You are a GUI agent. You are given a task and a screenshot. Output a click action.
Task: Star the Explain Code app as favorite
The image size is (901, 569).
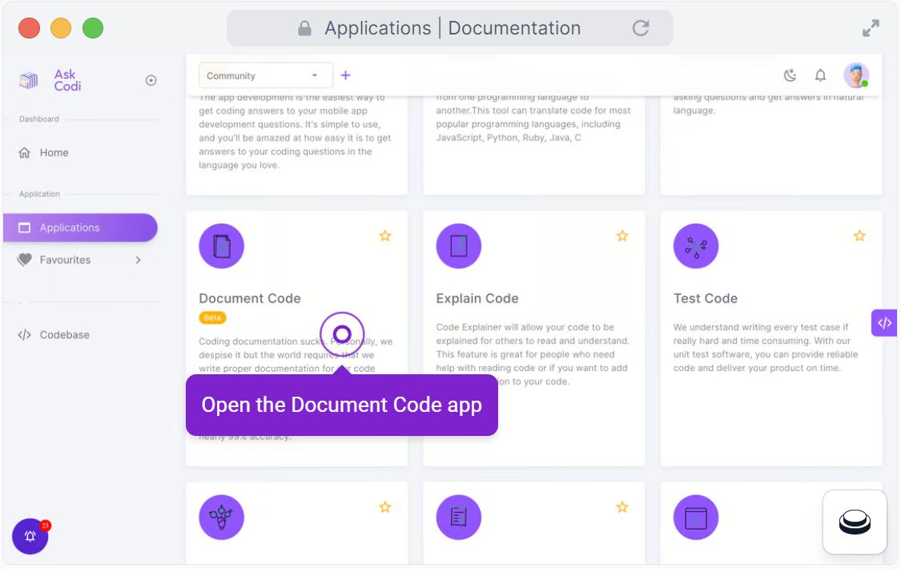click(622, 236)
